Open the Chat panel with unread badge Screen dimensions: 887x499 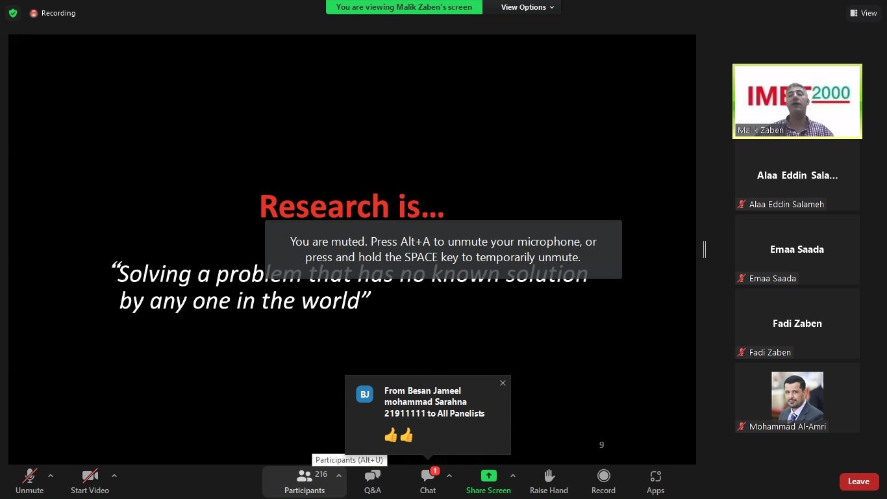[x=428, y=476]
